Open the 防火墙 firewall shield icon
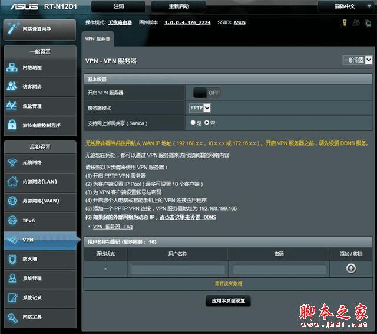The width and height of the screenshot is (377, 334). pyautogui.click(x=12, y=259)
